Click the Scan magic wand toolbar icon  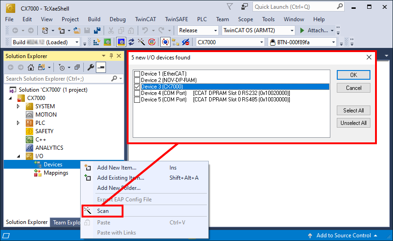click(x=141, y=42)
